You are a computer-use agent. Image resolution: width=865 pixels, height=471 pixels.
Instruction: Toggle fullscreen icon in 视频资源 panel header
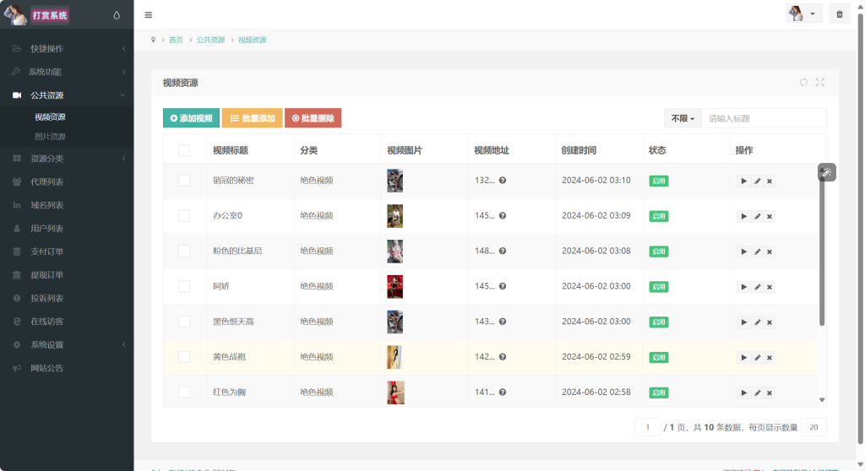(819, 82)
